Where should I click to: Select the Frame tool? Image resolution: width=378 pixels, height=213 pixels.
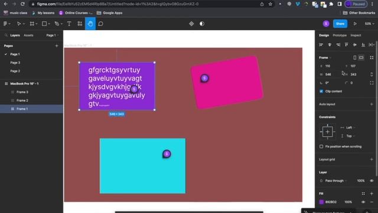[32, 24]
